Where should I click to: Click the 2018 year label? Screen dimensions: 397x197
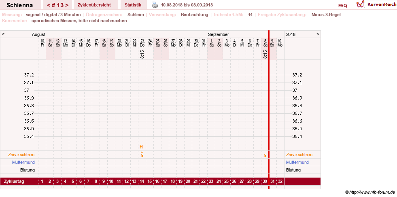coord(291,34)
